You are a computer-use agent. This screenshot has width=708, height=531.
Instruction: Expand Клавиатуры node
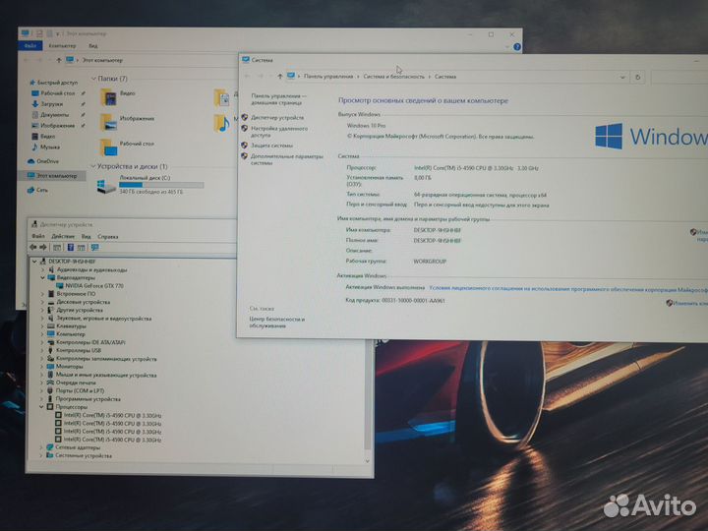click(43, 326)
